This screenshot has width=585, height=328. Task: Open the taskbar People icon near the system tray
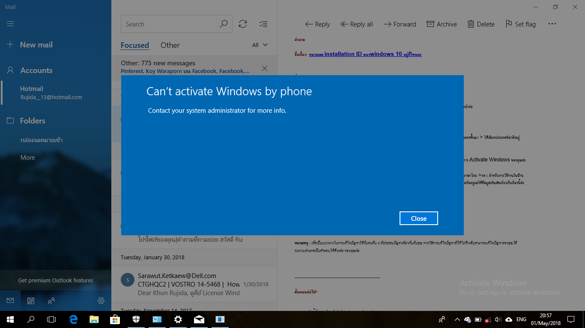(442, 319)
